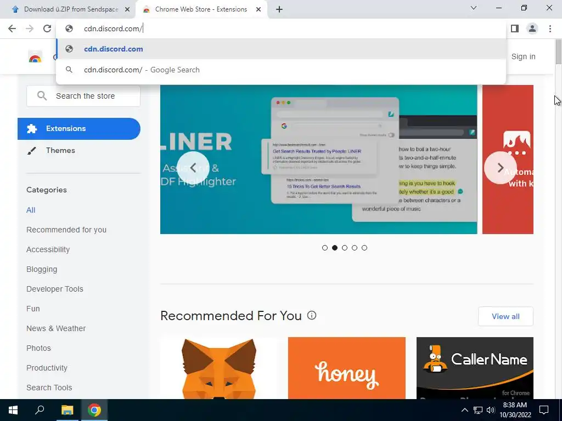Show hidden system tray icons

pyautogui.click(x=464, y=410)
